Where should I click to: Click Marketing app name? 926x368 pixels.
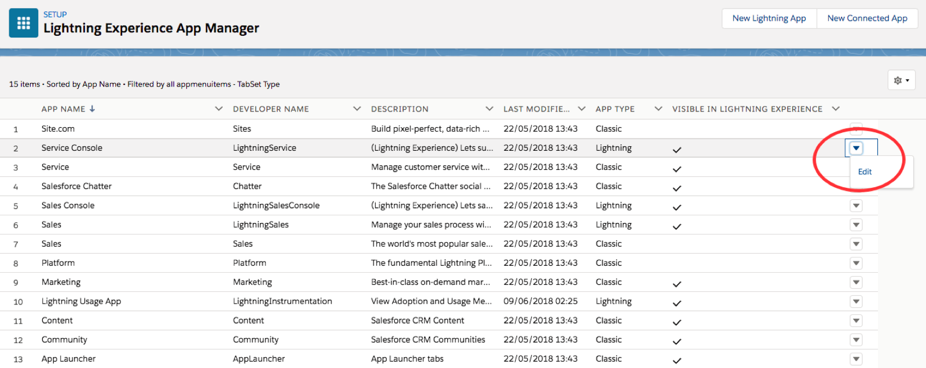(x=61, y=282)
